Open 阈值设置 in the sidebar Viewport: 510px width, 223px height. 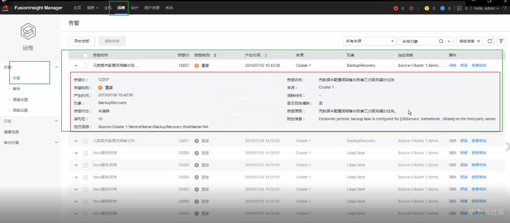click(20, 100)
